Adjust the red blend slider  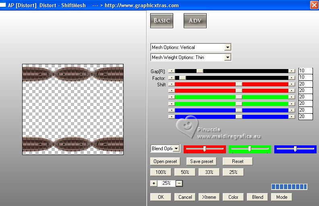pos(205,149)
